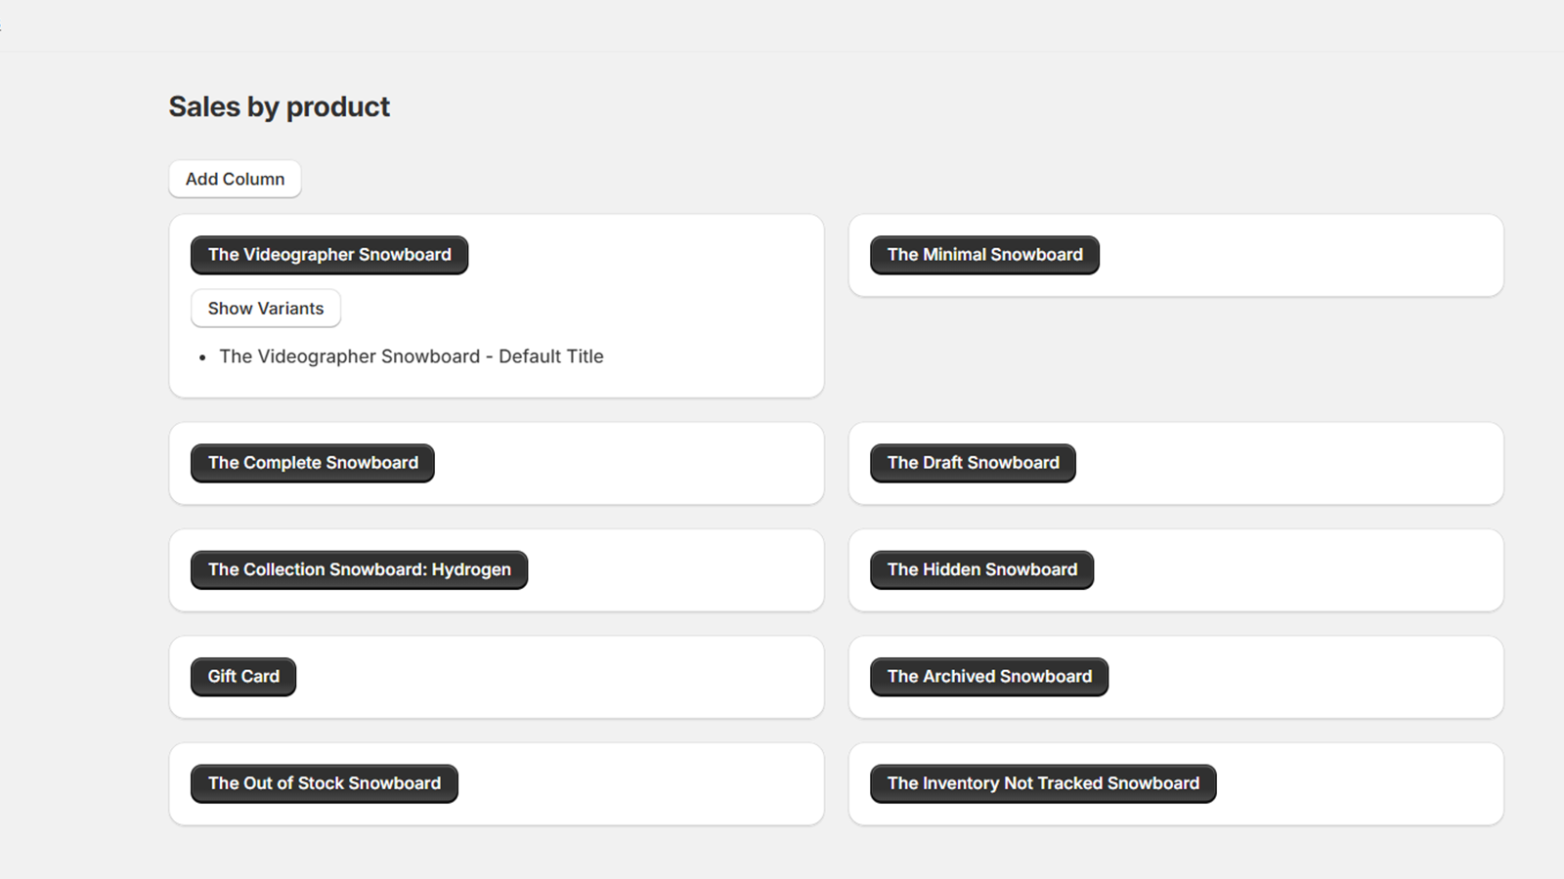Click The Videographer Snowboard button

pyautogui.click(x=328, y=255)
